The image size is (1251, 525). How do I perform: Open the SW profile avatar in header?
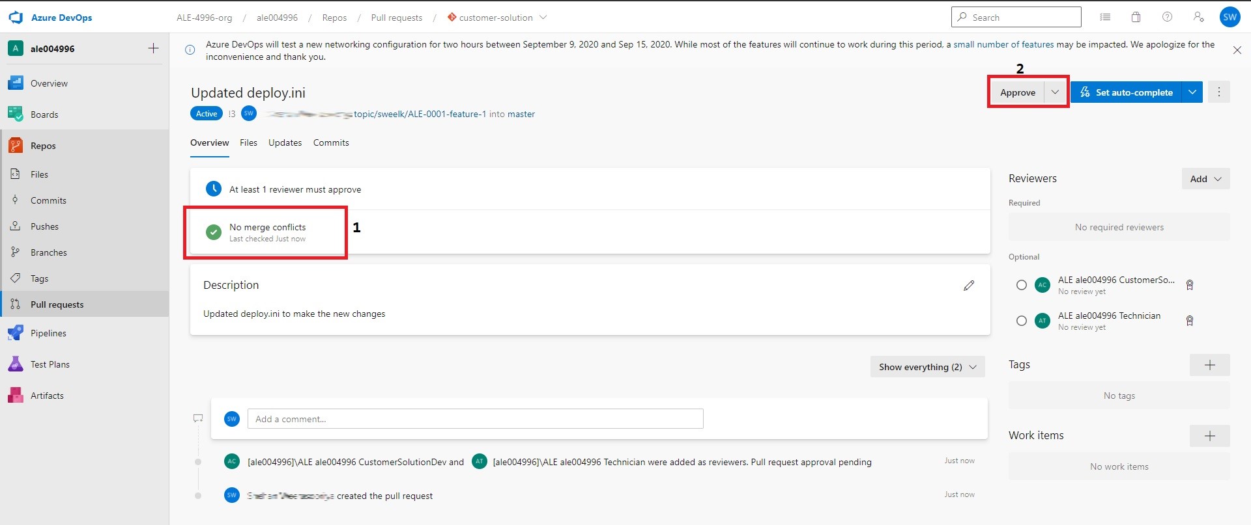click(x=1229, y=17)
